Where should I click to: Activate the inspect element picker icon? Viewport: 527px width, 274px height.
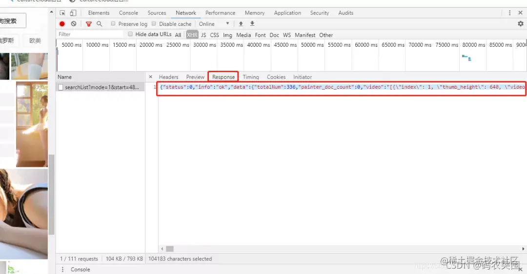62,13
